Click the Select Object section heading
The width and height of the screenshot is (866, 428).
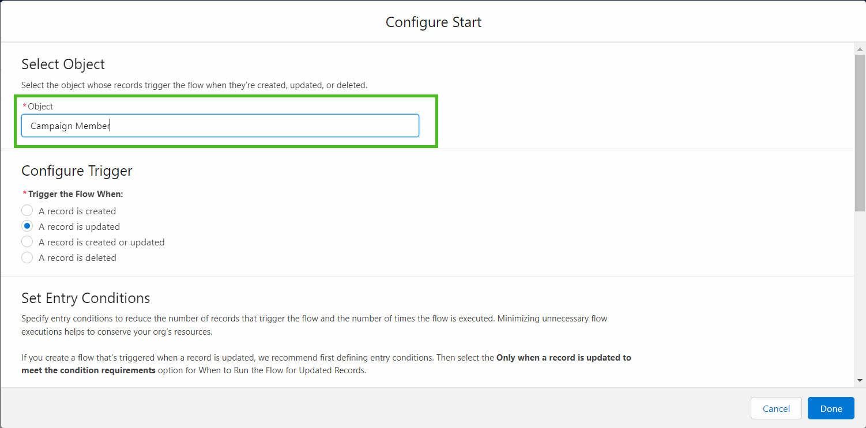[x=63, y=64]
